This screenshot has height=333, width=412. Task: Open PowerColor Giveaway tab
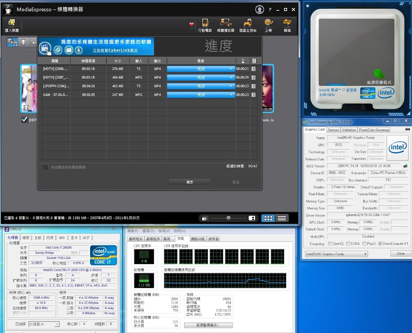374,130
